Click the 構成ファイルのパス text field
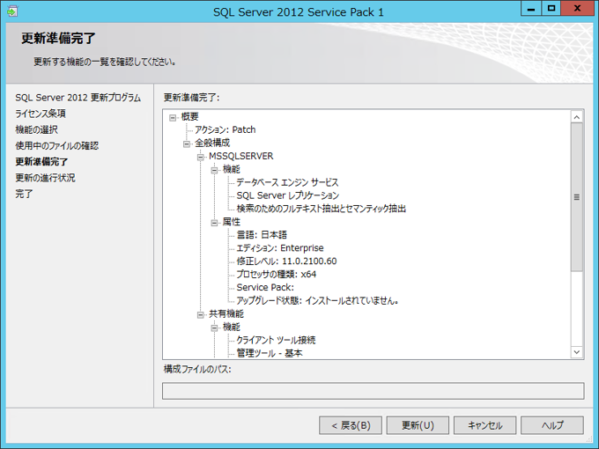 point(373,391)
